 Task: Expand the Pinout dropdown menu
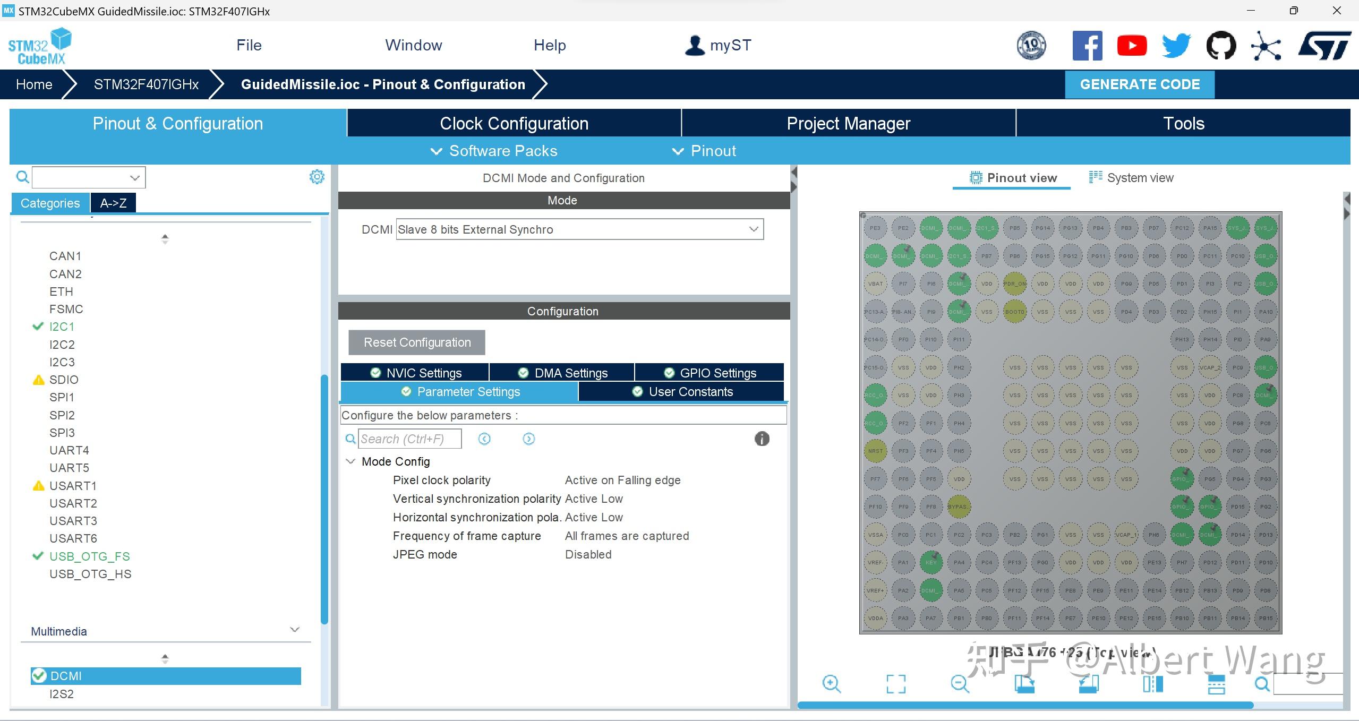tap(704, 151)
